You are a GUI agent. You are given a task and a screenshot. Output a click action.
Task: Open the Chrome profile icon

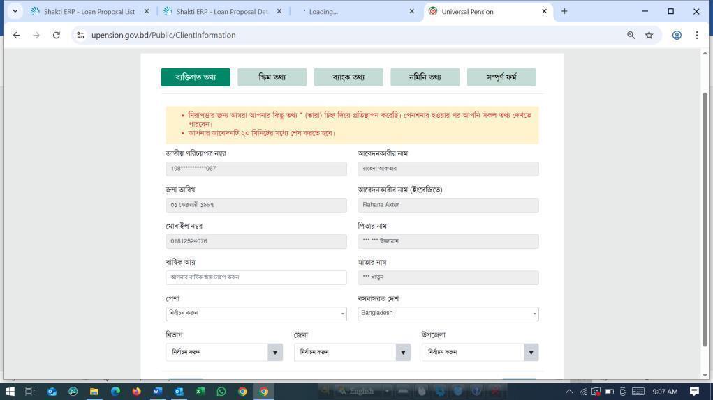coord(676,35)
